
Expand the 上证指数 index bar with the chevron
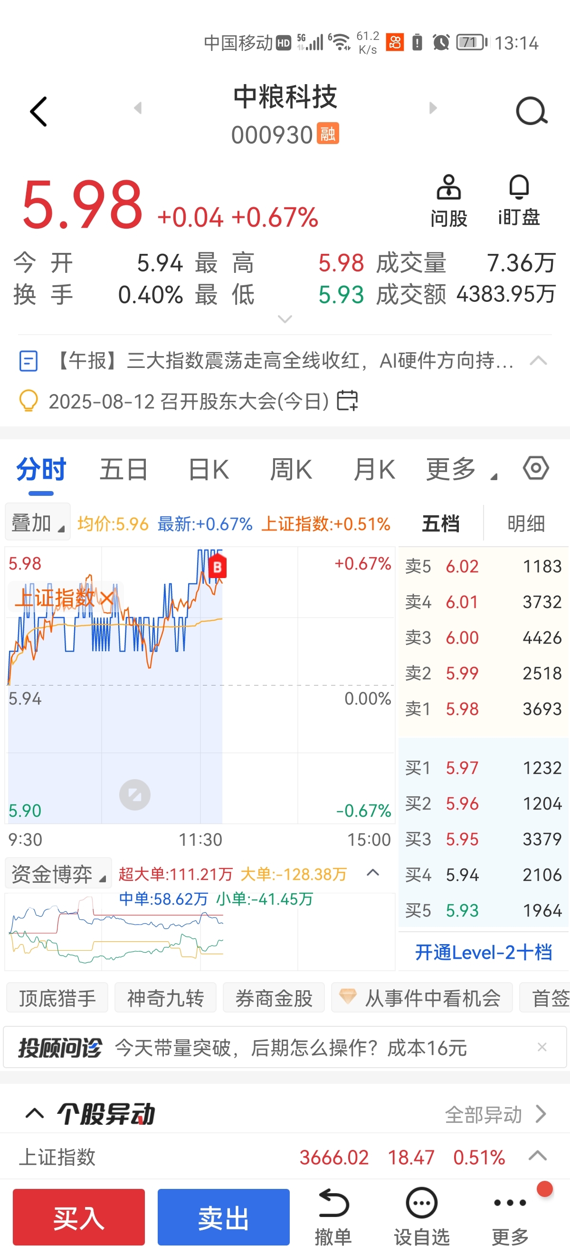(x=538, y=1156)
